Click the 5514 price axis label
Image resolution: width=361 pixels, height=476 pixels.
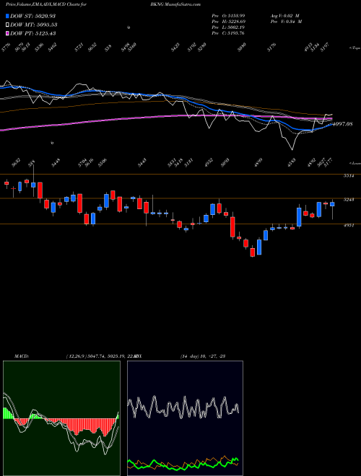pos(349,176)
